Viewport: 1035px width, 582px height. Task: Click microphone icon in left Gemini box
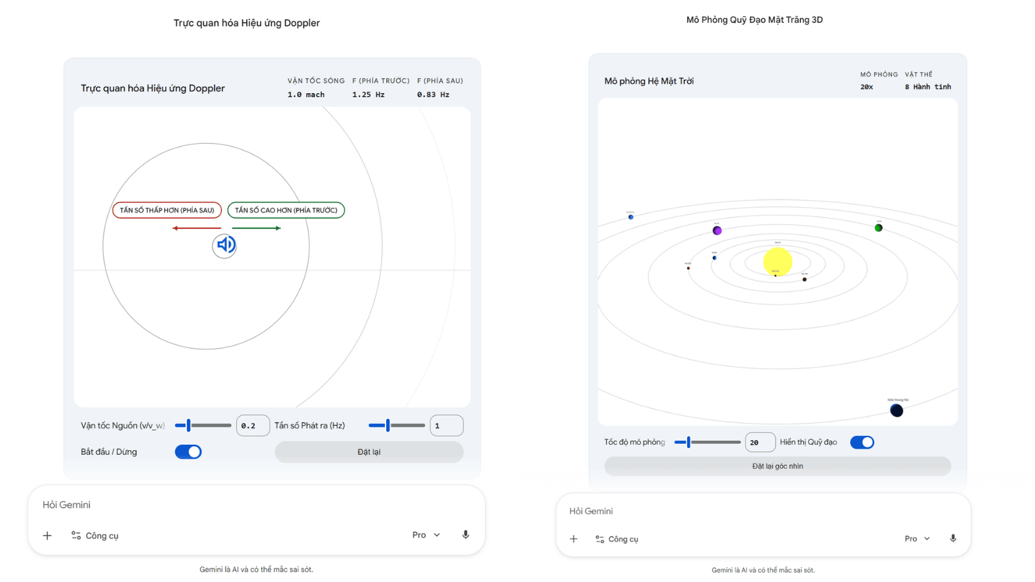tap(465, 535)
